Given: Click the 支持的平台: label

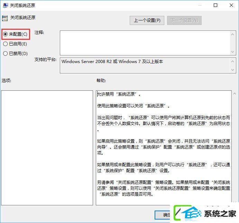Looking at the screenshot, I should click(x=45, y=59).
